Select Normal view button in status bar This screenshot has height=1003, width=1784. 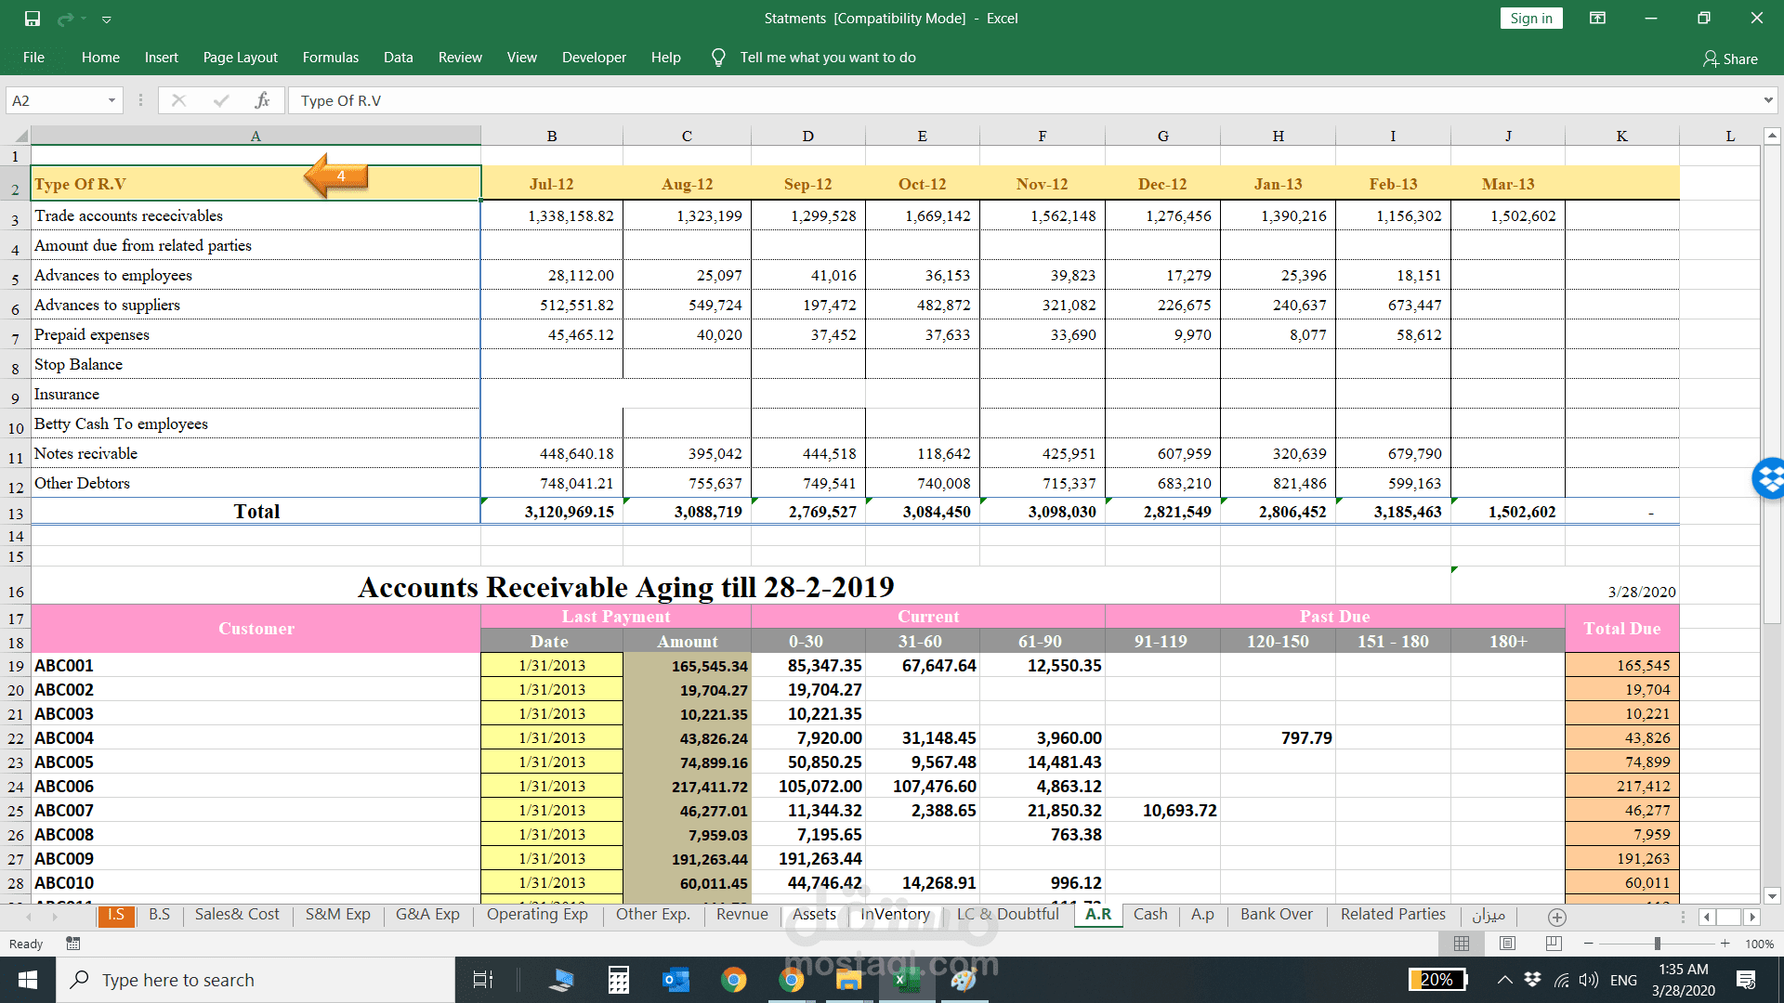click(1462, 944)
